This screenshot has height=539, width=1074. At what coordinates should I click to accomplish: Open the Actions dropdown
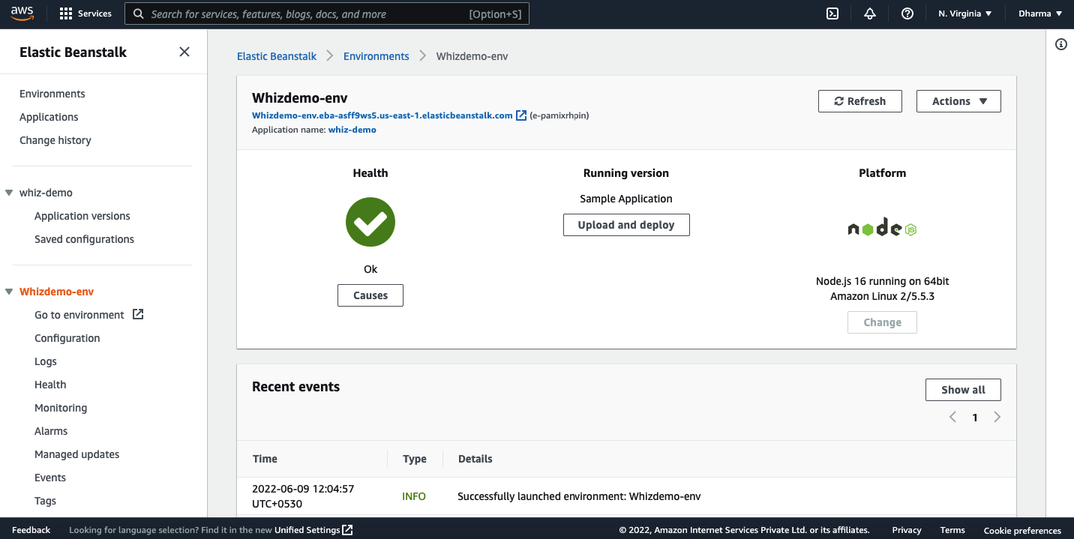click(958, 101)
